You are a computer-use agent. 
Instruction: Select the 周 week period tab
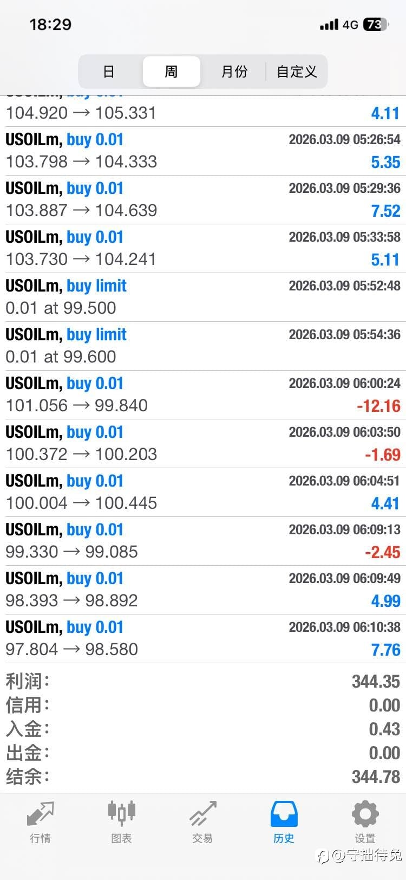[171, 72]
